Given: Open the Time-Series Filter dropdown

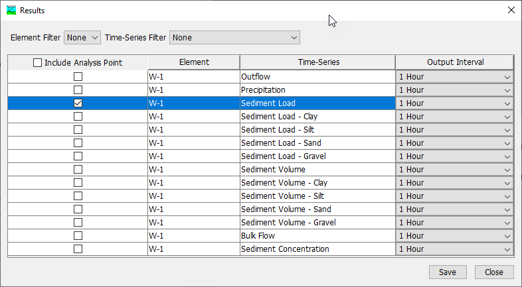Looking at the screenshot, I should pyautogui.click(x=234, y=38).
